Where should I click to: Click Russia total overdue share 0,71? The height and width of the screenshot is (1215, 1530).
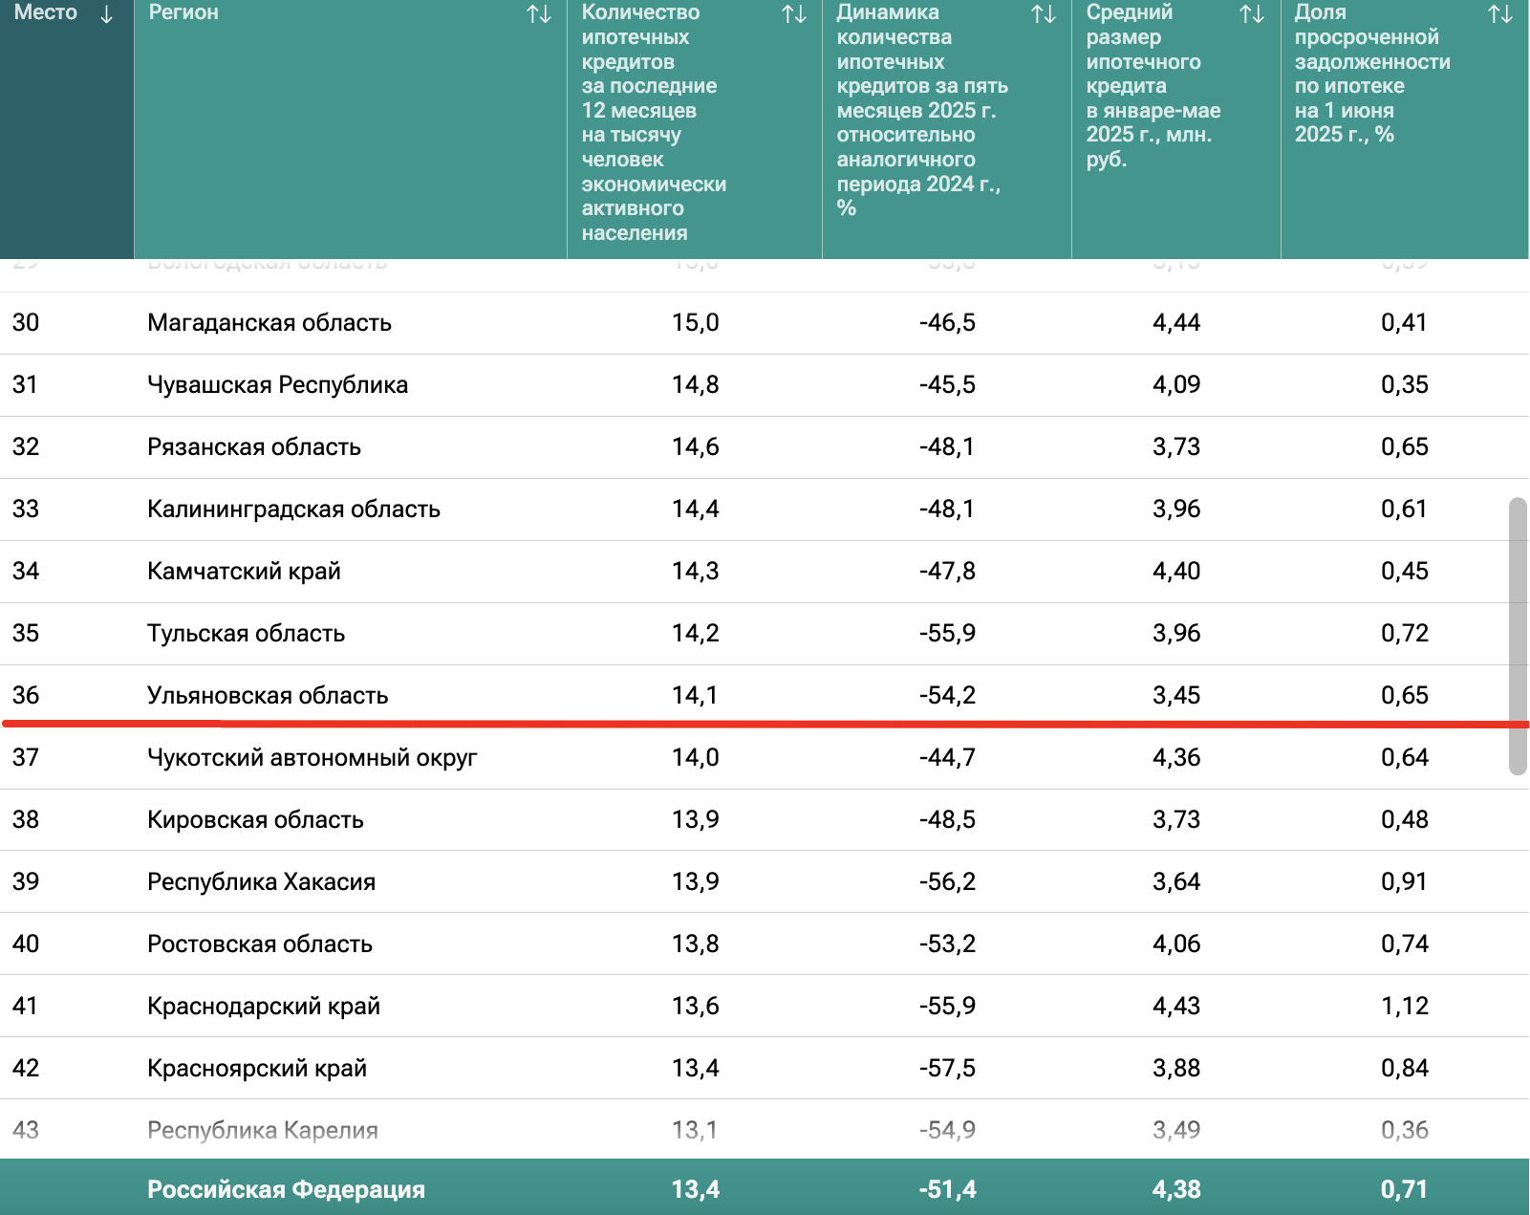(x=1404, y=1190)
